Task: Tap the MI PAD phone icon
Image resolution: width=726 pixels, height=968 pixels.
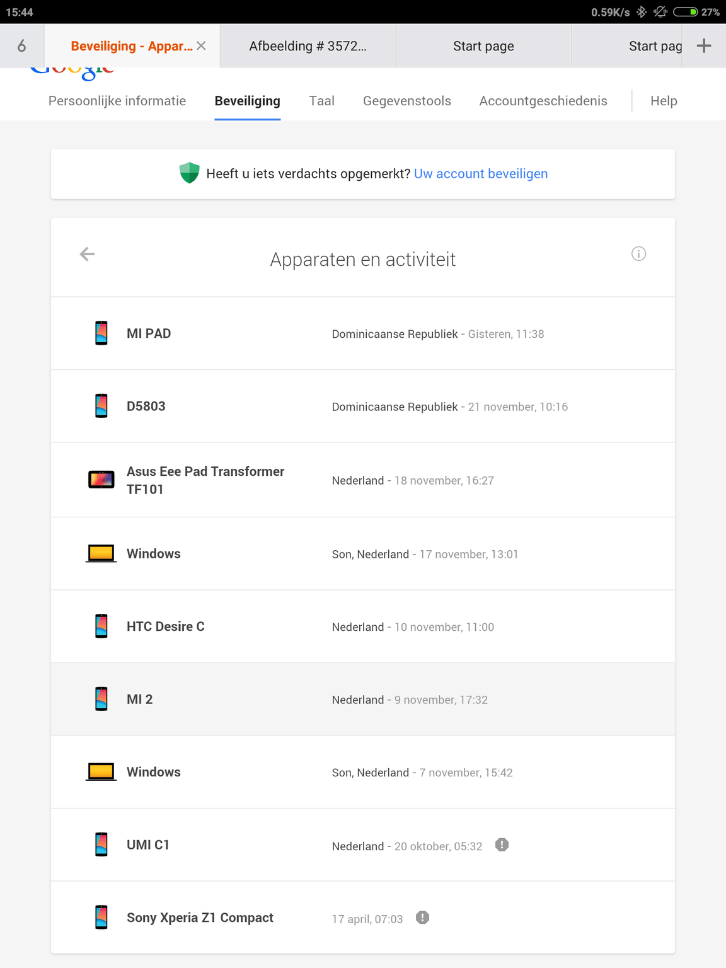Action: [101, 333]
